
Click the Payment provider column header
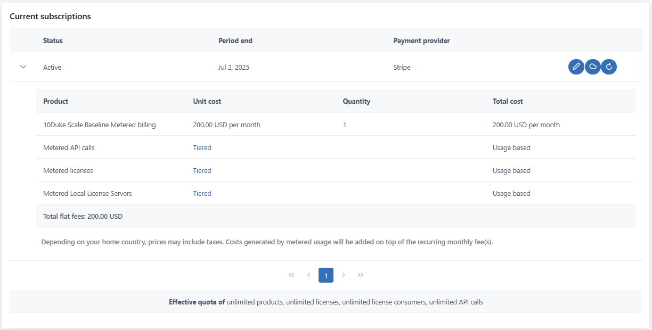(x=421, y=41)
